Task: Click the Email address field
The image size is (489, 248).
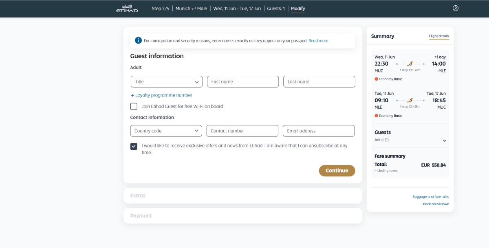Action: pyautogui.click(x=318, y=131)
